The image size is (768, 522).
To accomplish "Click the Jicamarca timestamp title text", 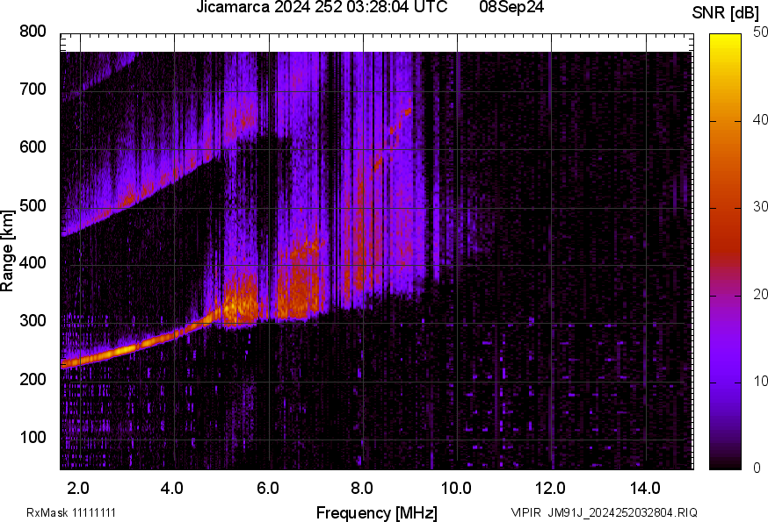I will pos(322,7).
